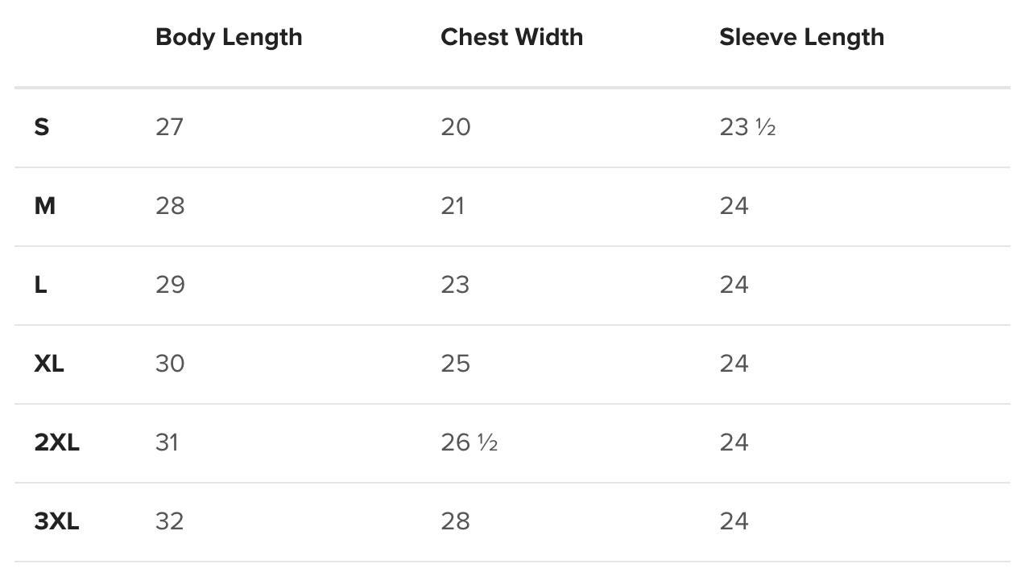Image resolution: width=1034 pixels, height=568 pixels.
Task: Click body length value 30 for XL
Action: (x=170, y=364)
